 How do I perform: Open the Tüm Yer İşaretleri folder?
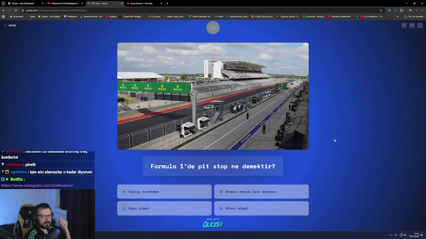coord(414,16)
